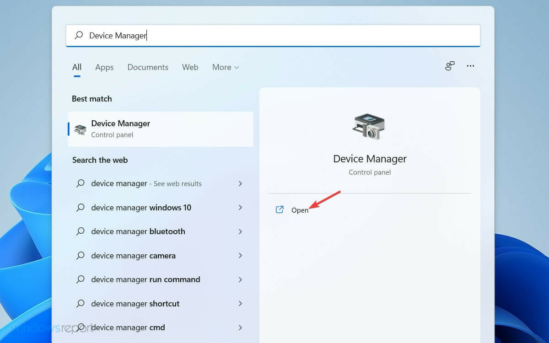Select 'device manager windows 10' suggestion
The width and height of the screenshot is (549, 343).
(x=161, y=208)
